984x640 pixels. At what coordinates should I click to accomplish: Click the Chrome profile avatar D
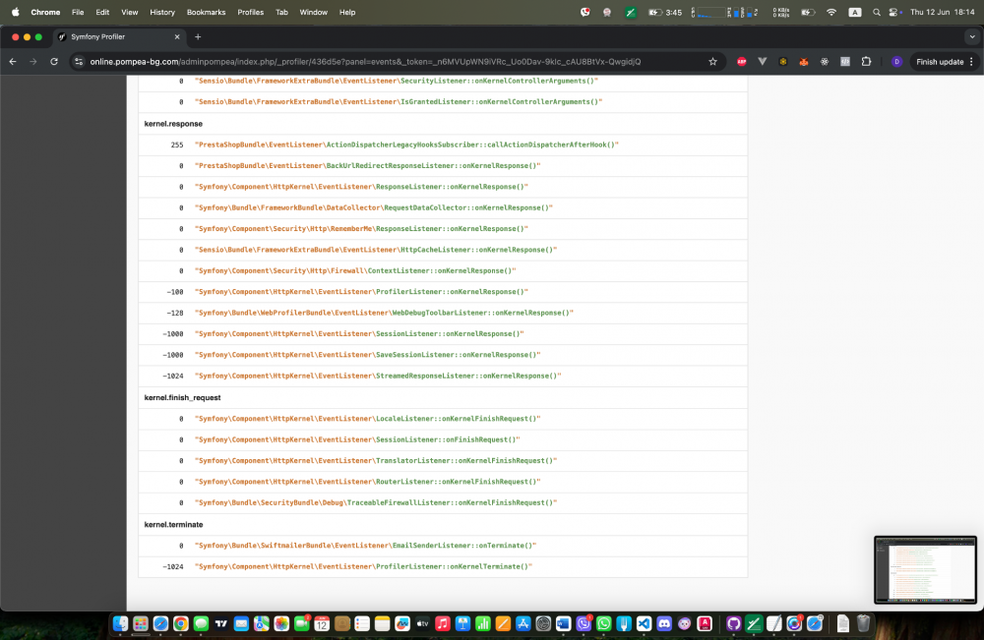[x=896, y=61]
